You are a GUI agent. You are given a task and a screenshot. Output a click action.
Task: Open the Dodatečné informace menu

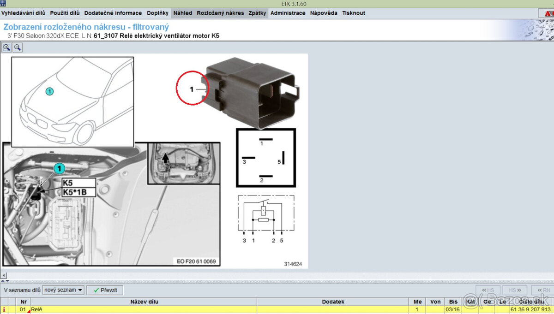(x=113, y=13)
